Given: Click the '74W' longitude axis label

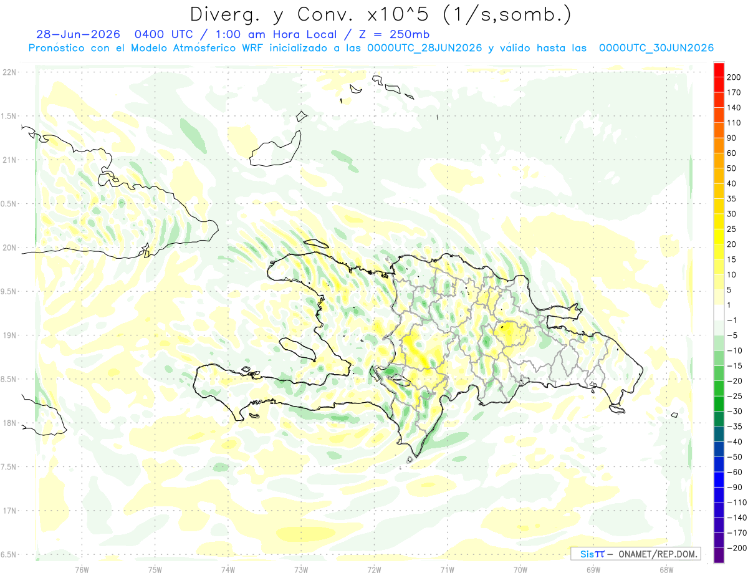Looking at the screenshot, I should 228,569.
